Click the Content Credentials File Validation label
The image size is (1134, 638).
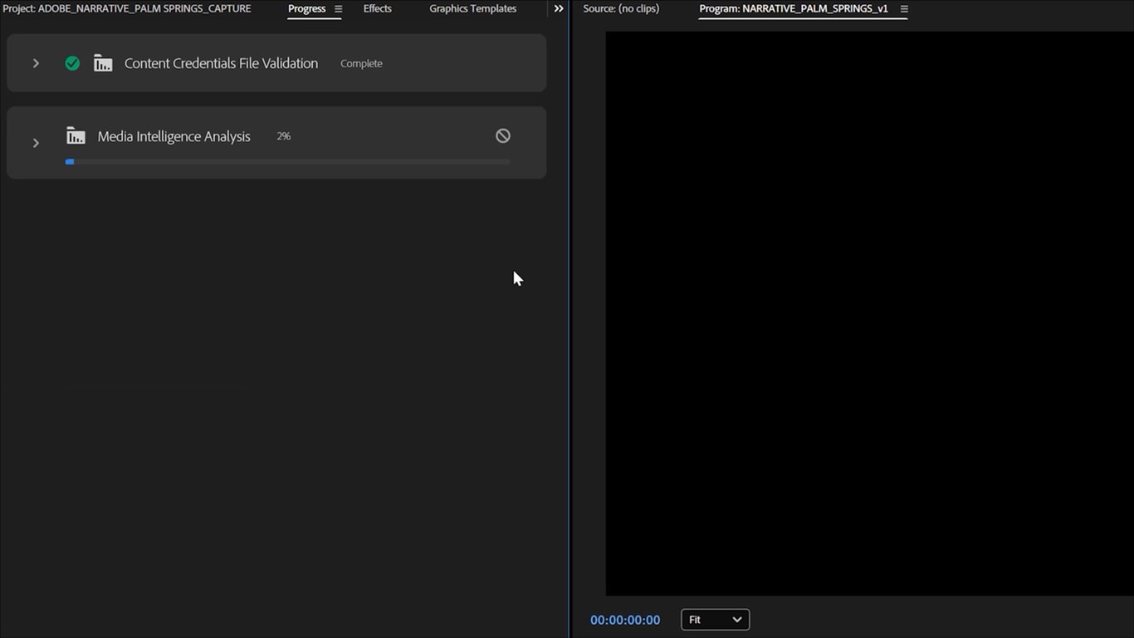(221, 63)
